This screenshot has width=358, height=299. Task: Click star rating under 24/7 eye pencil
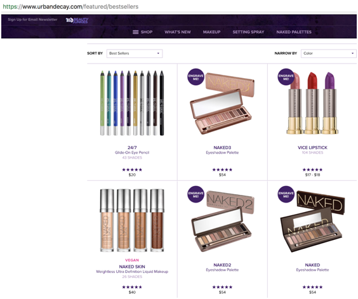coord(132,169)
